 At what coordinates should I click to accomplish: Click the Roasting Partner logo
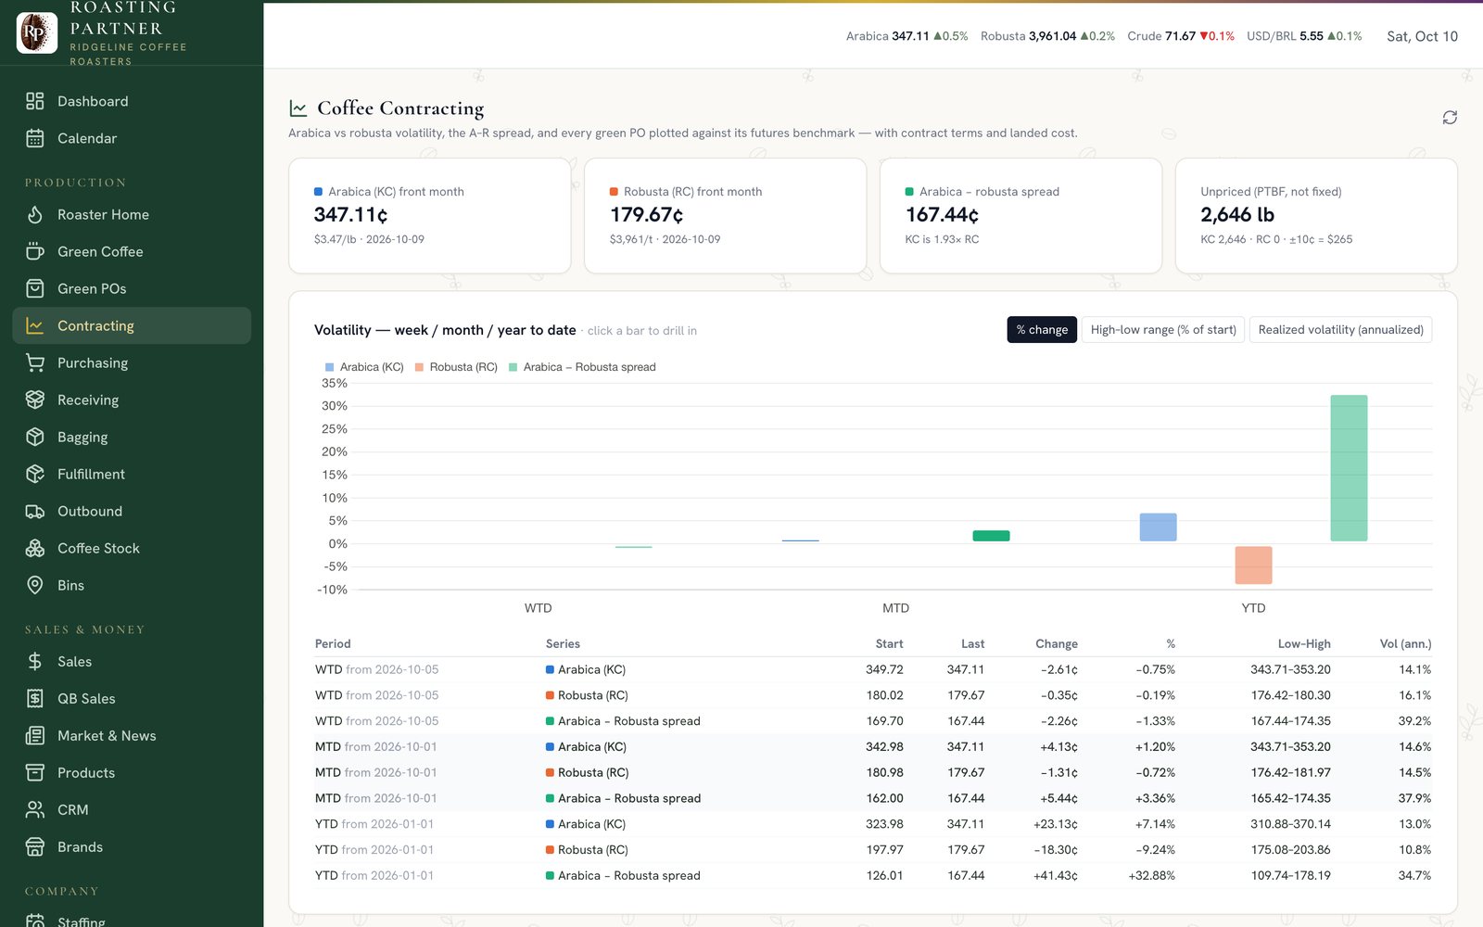point(37,32)
